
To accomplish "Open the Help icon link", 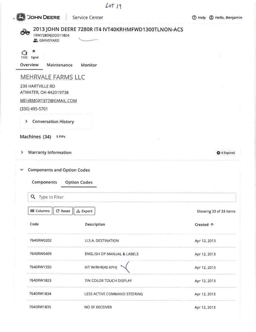I will pyautogui.click(x=194, y=18).
